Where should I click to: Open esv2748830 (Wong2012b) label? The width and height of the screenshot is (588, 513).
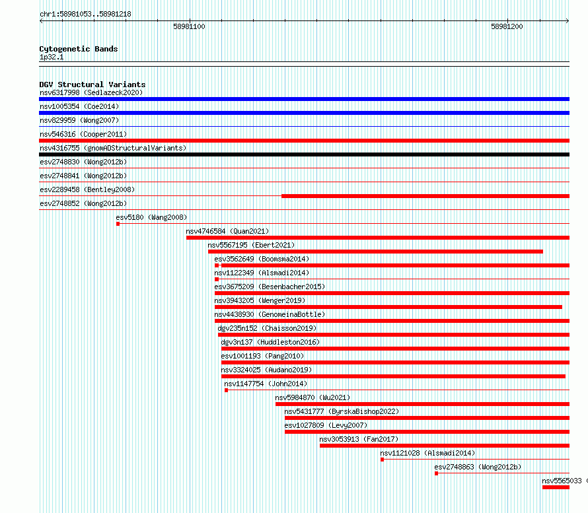coord(83,162)
